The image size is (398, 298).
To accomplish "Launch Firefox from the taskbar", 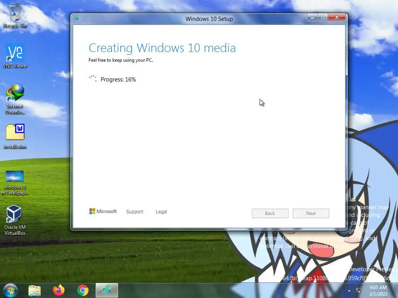I will coord(59,290).
